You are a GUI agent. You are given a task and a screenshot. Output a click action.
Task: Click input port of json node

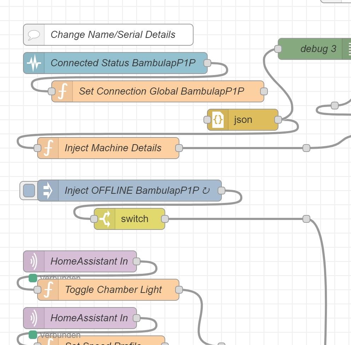point(207,120)
